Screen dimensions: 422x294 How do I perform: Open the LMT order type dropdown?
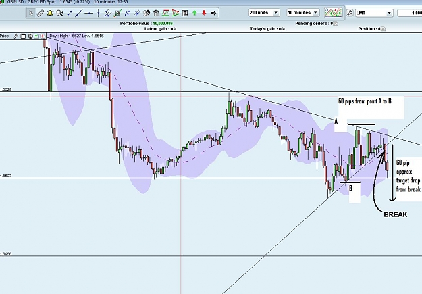tap(373, 13)
